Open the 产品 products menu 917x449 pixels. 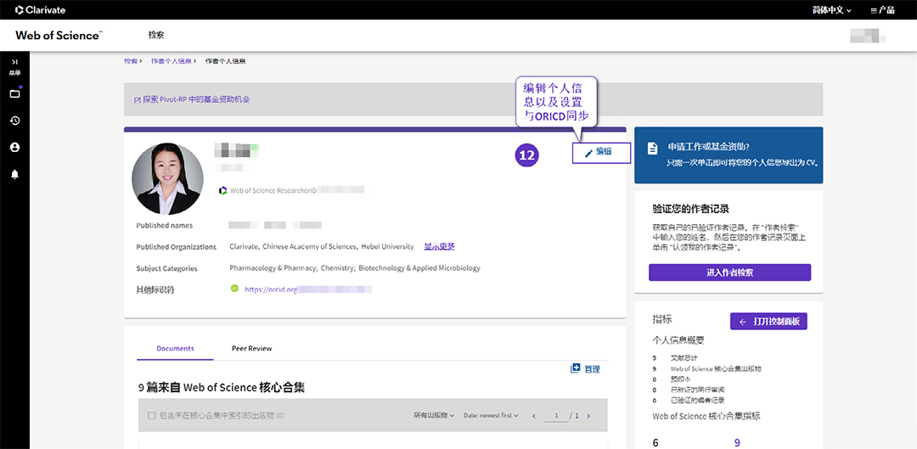[882, 10]
